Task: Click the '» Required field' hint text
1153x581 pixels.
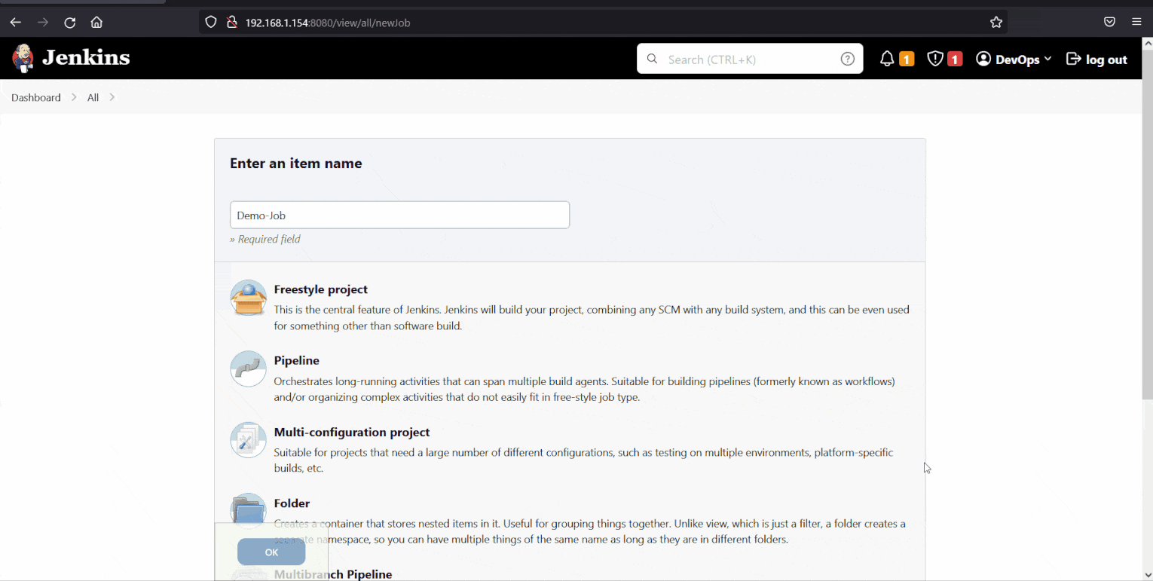Action: click(x=265, y=239)
